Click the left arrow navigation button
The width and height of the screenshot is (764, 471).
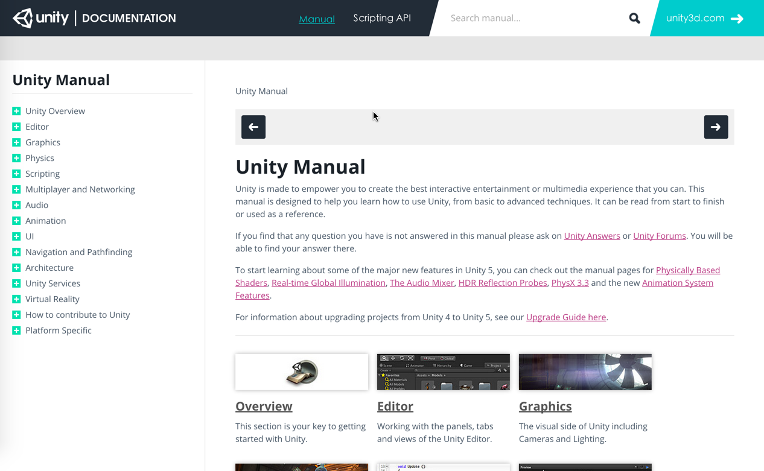pyautogui.click(x=253, y=127)
